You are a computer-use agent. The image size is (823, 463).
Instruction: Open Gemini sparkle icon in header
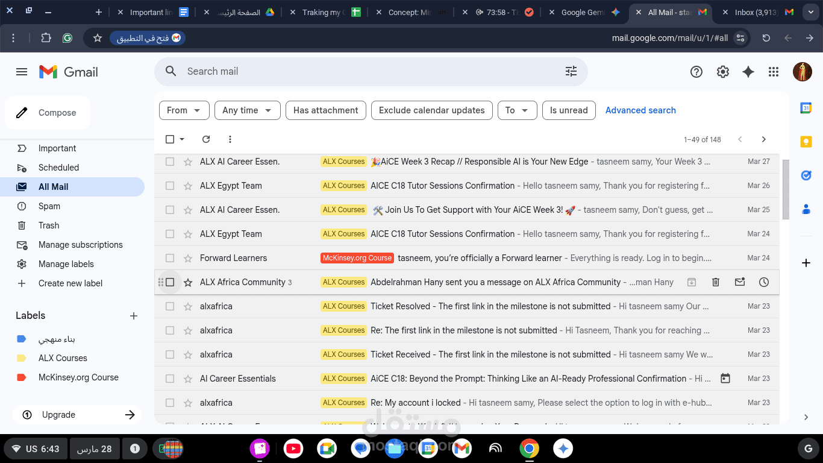click(748, 72)
